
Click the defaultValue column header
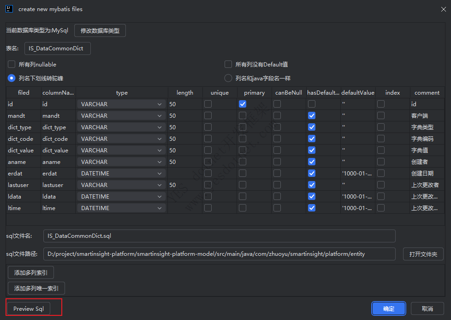click(358, 92)
